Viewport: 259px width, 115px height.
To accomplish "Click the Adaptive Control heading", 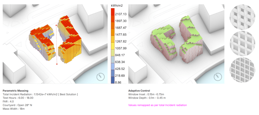I will click(x=139, y=91).
